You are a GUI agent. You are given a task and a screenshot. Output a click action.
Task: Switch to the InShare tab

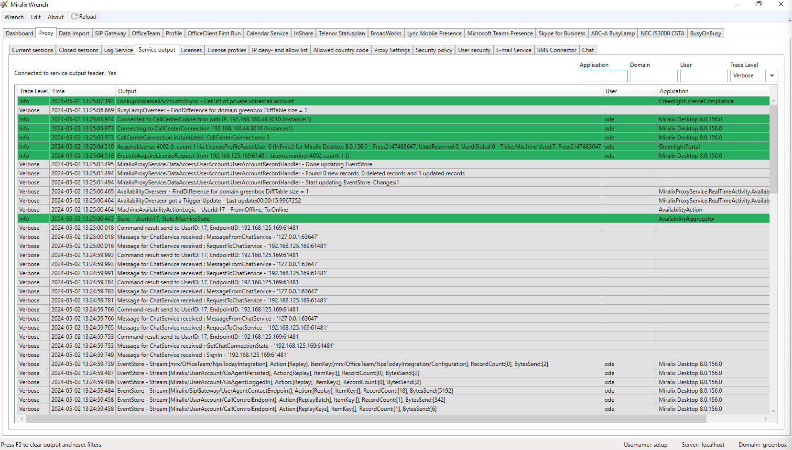click(304, 33)
